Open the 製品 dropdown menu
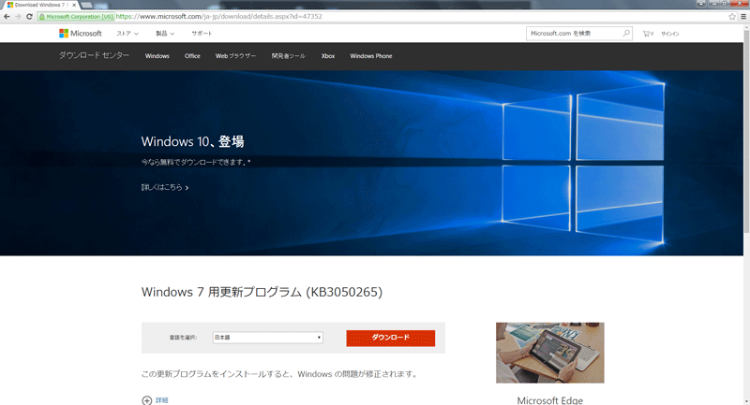The image size is (750, 405). (165, 34)
